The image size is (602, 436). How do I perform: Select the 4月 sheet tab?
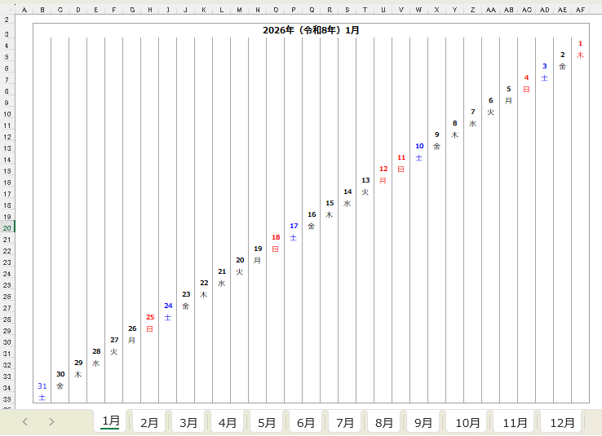tap(228, 422)
